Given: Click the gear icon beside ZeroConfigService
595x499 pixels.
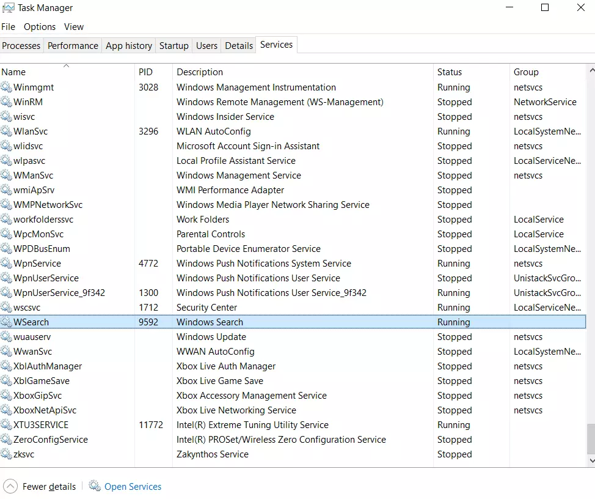Looking at the screenshot, I should click(6, 440).
